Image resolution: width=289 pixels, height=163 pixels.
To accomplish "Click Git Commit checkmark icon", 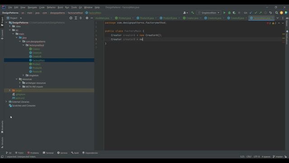I will coord(256,13).
